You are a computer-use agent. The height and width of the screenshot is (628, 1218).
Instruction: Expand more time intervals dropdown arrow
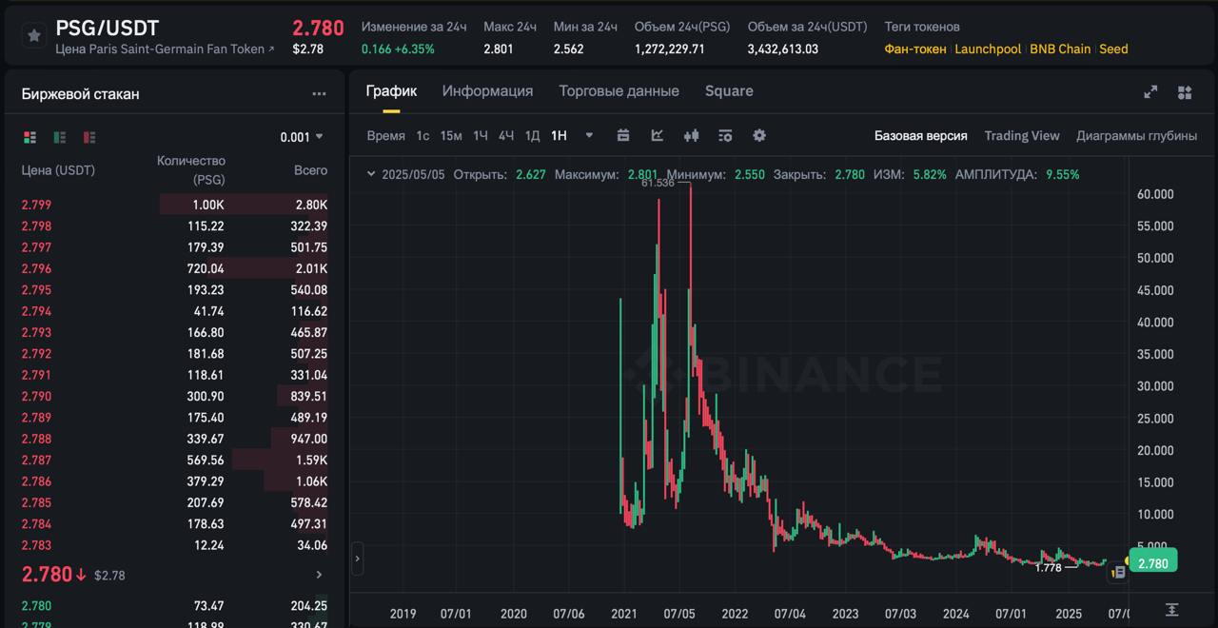589,135
